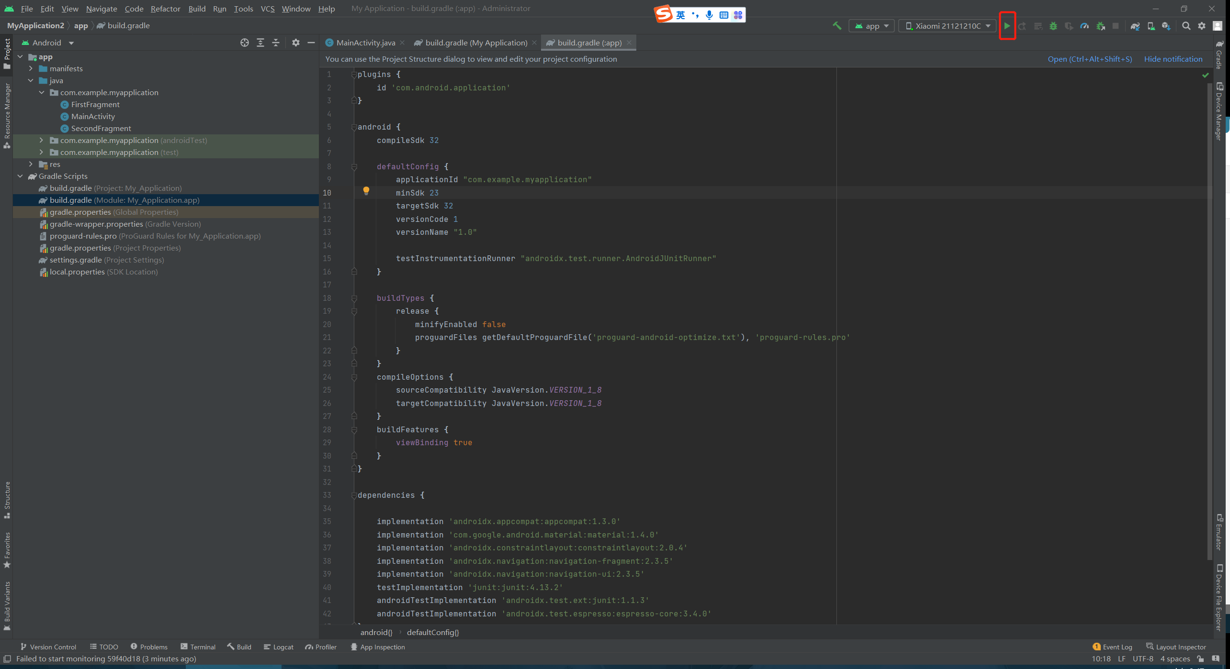Open the AVD Device Manager toolbar icon
The width and height of the screenshot is (1230, 669).
[1151, 26]
